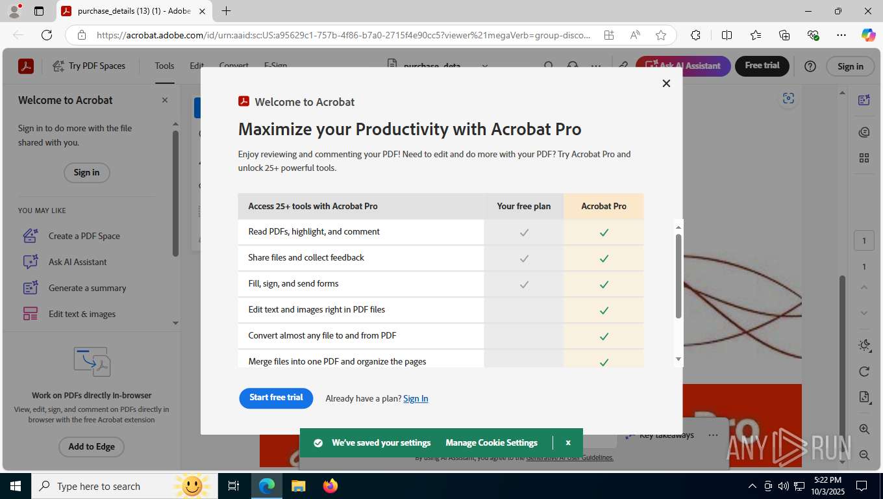This screenshot has width=883, height=499.
Task: Follow the Sign In link in dialog
Action: click(416, 398)
